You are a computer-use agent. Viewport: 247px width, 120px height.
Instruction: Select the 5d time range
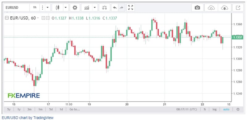51,109
